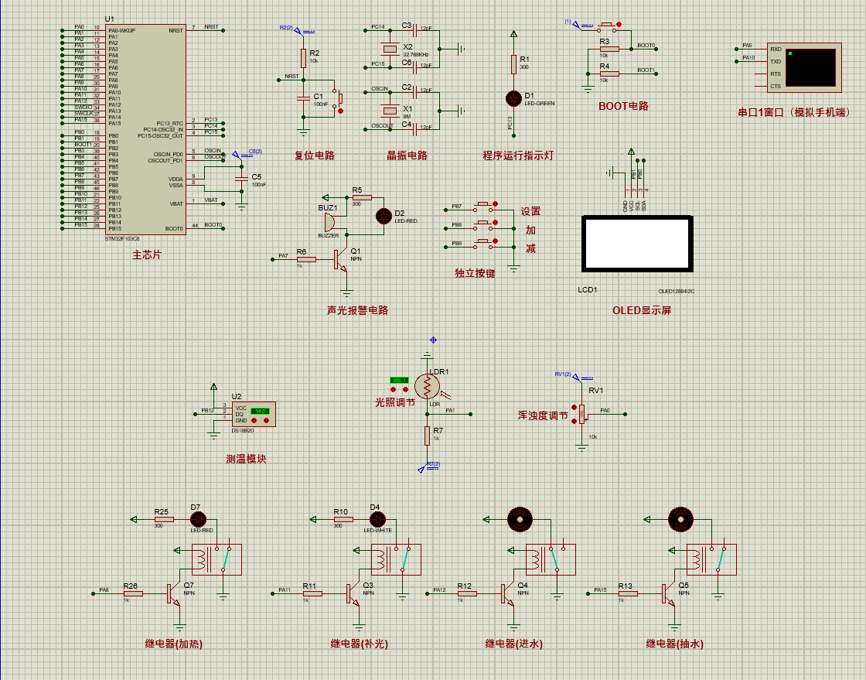Click DS18B20 temperature value display 14.0
866x680 pixels.
pyautogui.click(x=260, y=411)
